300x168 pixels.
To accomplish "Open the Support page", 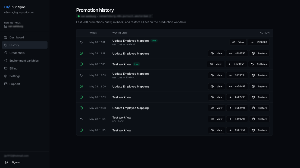I will [24, 84].
